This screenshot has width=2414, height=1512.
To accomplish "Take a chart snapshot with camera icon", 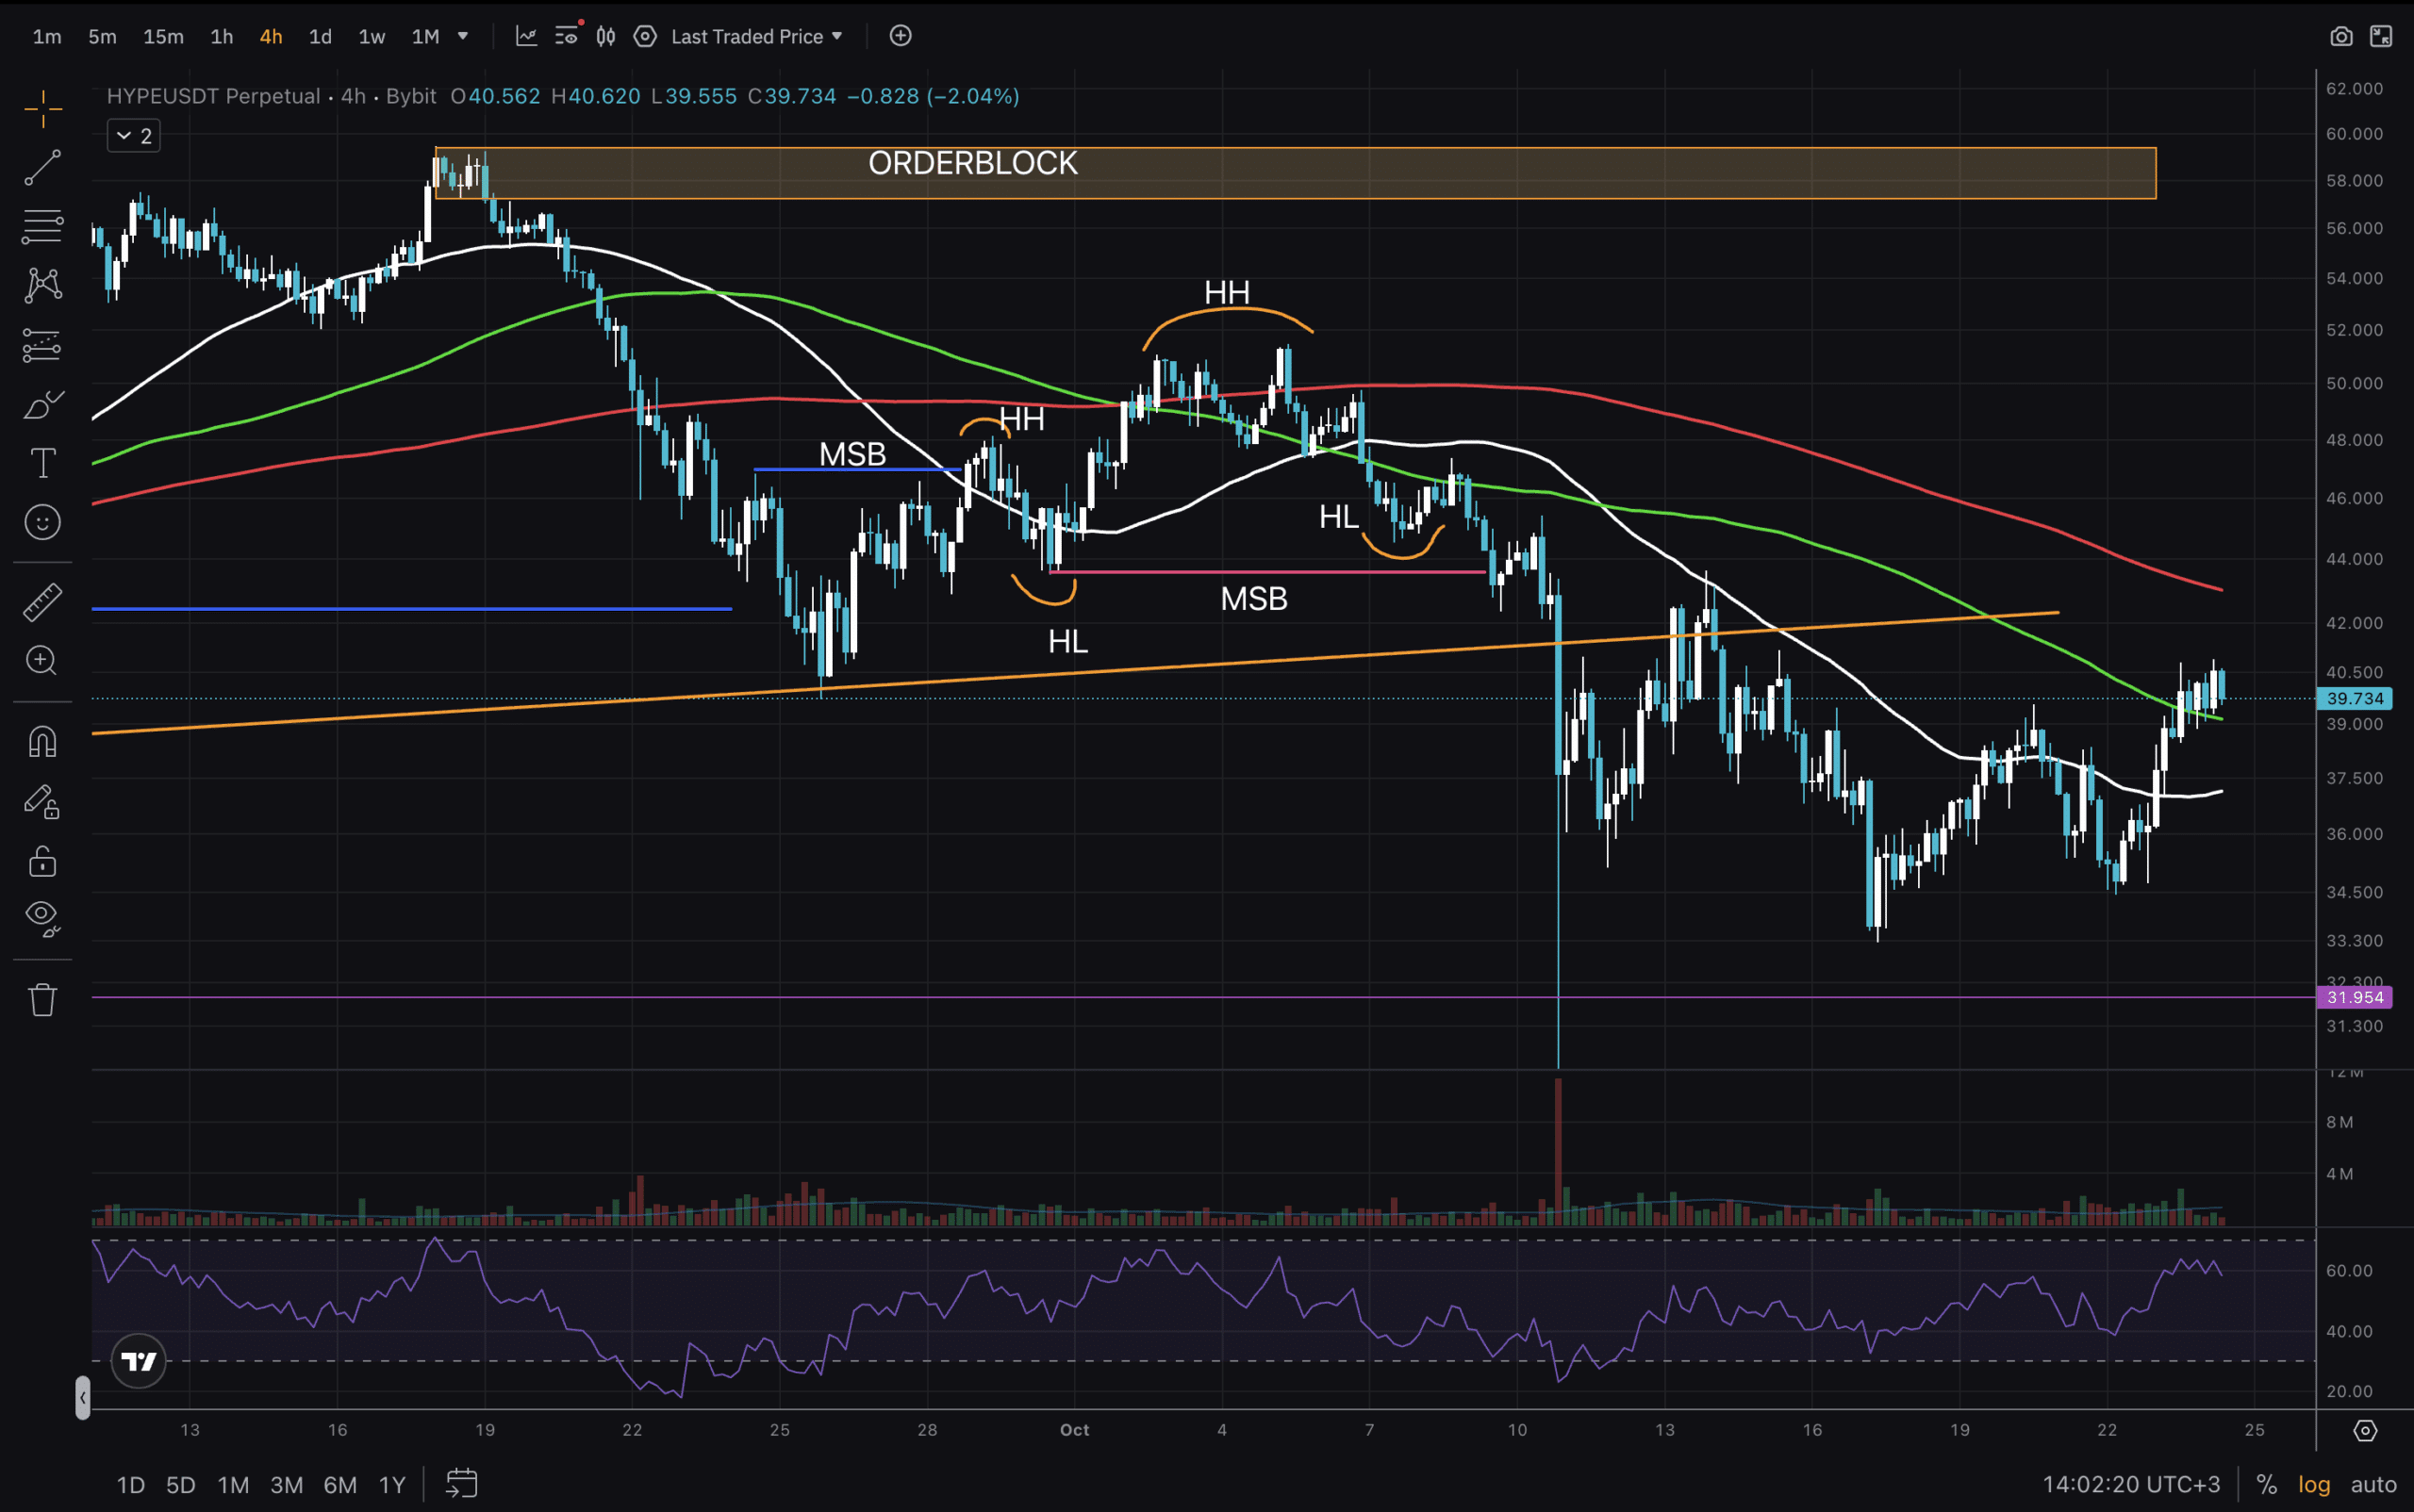I will tap(2341, 36).
